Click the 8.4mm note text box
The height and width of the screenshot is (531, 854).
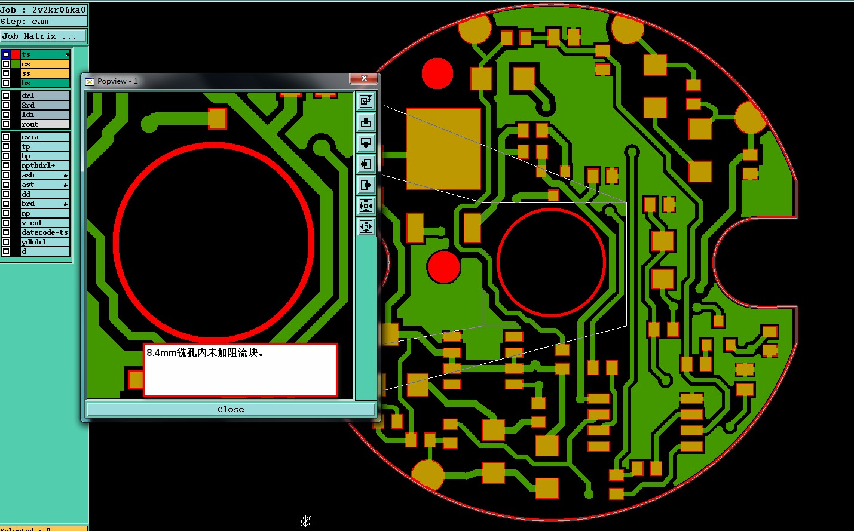240,370
